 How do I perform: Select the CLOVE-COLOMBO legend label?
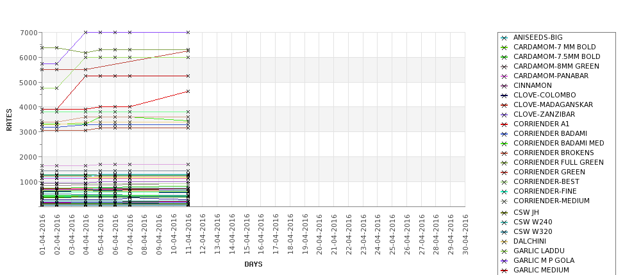pos(544,95)
